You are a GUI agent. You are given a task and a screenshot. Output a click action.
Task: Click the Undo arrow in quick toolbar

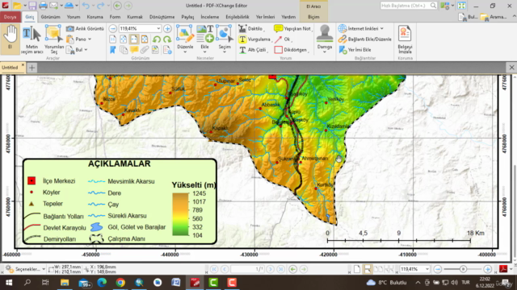click(x=86, y=6)
